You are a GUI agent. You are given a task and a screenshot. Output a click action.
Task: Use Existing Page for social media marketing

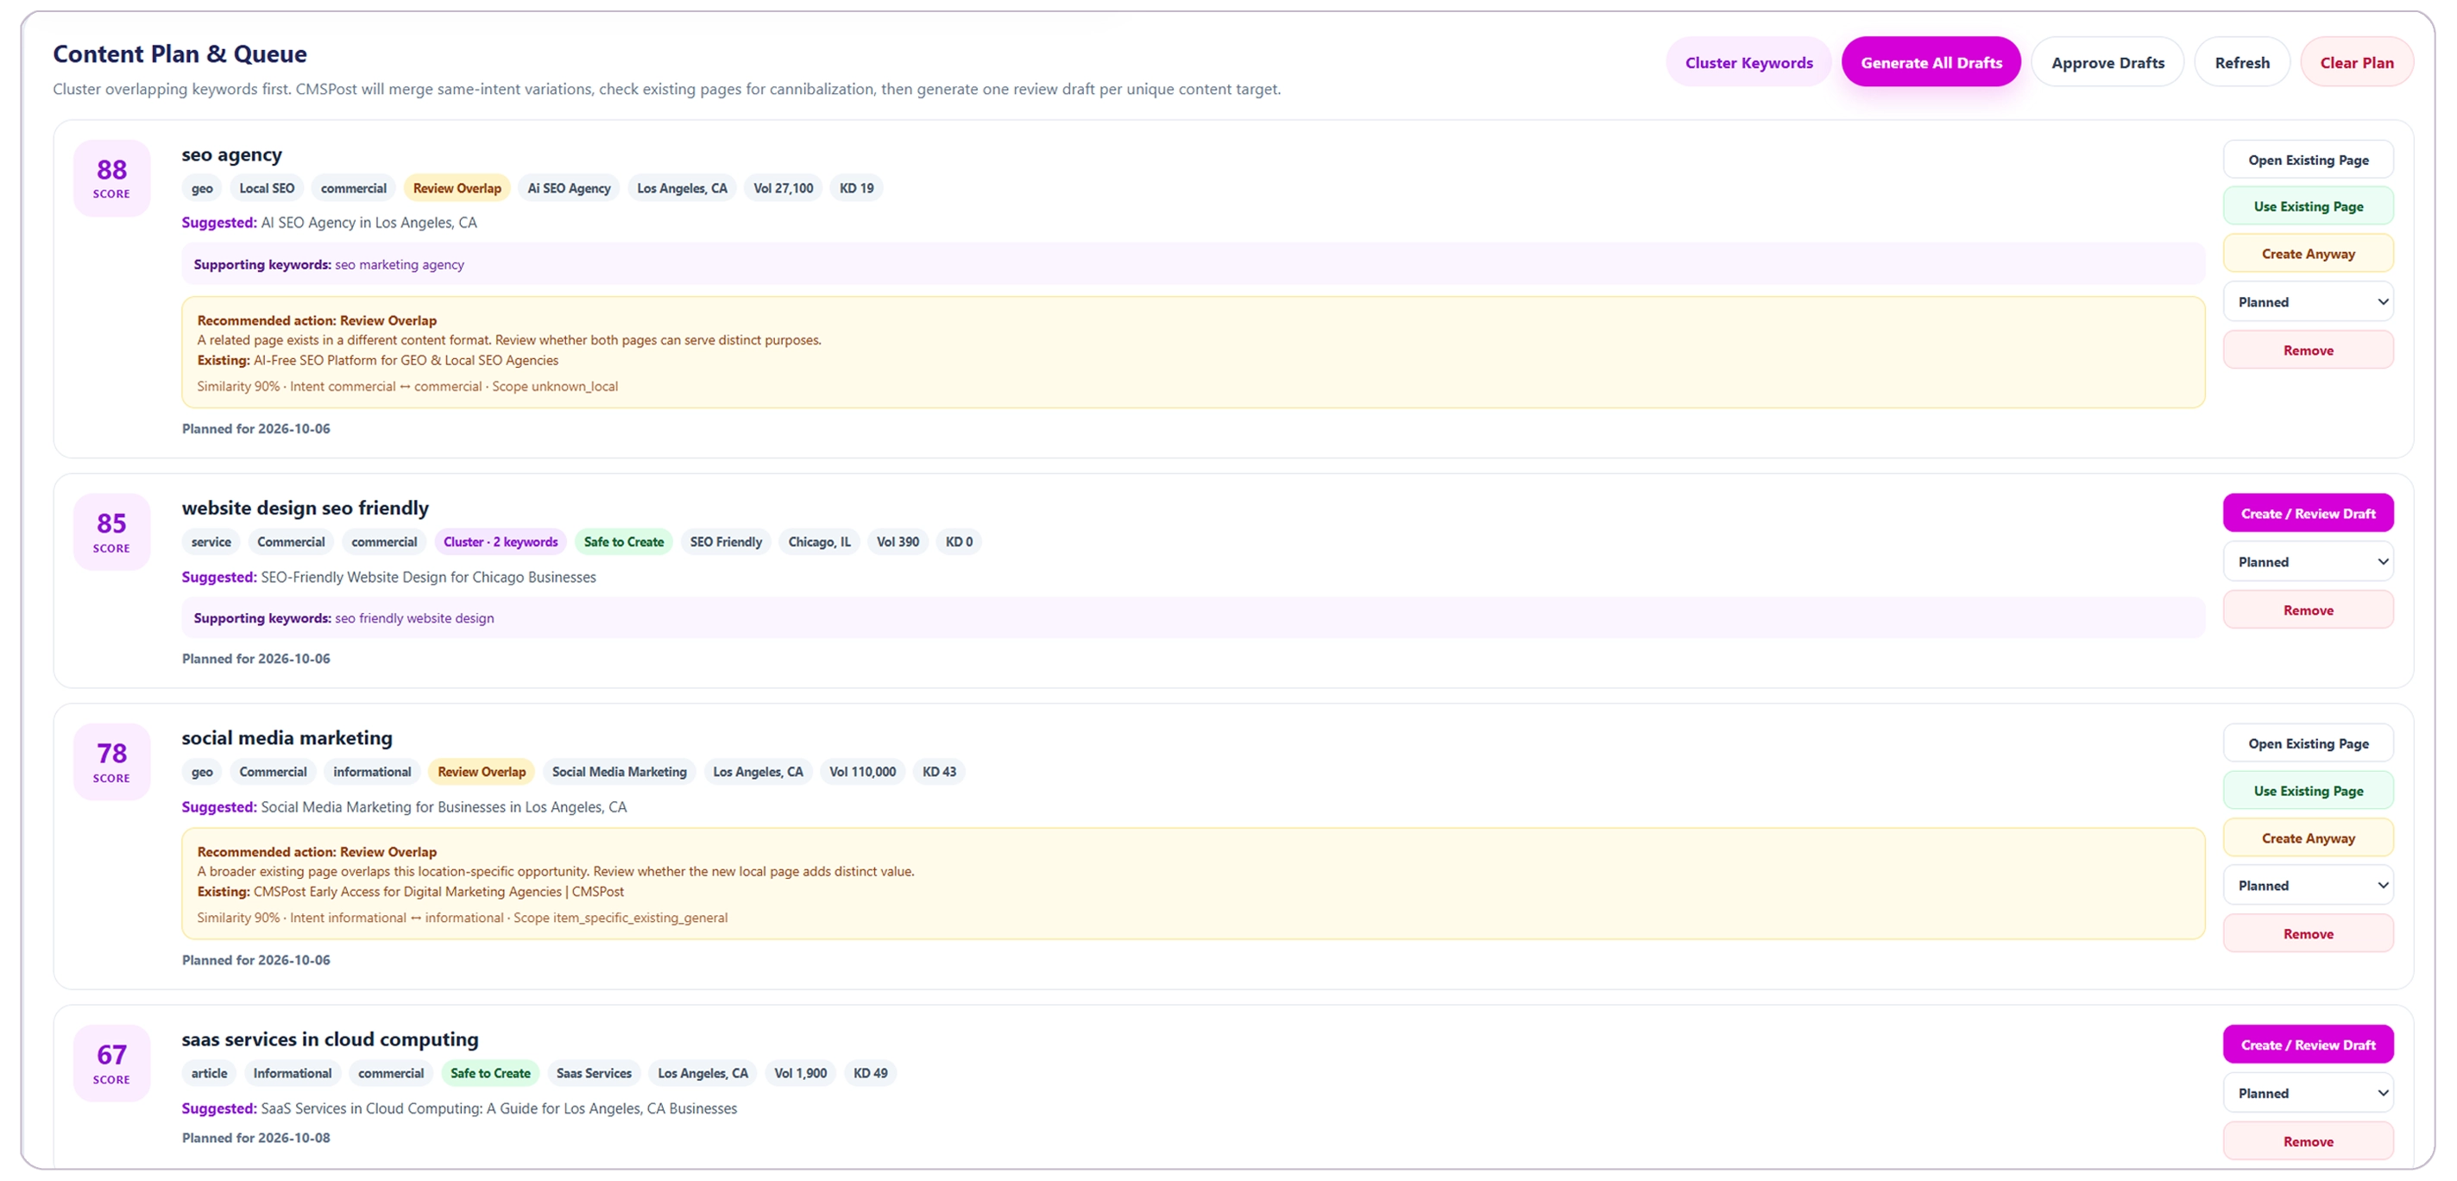[x=2309, y=791]
